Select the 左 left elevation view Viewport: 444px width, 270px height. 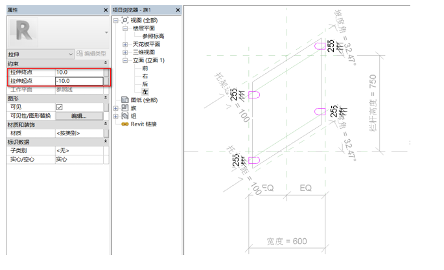(145, 92)
